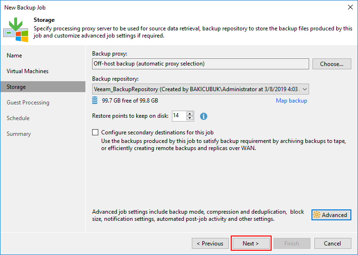The height and width of the screenshot is (255, 358).
Task: Click the Veeam backup wizard logo icon
Action: click(x=16, y=29)
